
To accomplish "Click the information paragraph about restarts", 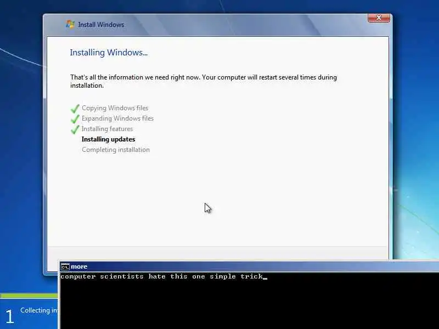I will [204, 81].
